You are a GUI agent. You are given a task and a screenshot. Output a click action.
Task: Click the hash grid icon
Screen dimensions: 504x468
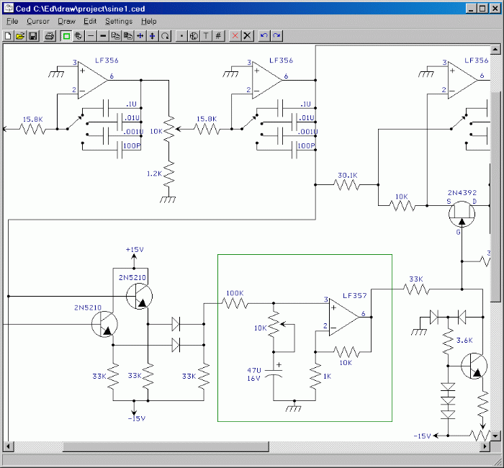(218, 35)
